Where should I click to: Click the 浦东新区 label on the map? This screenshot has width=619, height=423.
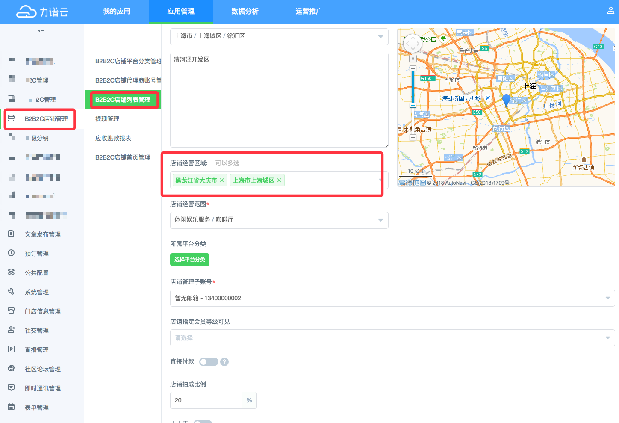click(551, 89)
